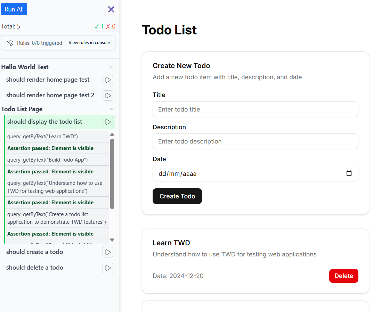Click View rules in console
389x312 pixels.
click(89, 43)
